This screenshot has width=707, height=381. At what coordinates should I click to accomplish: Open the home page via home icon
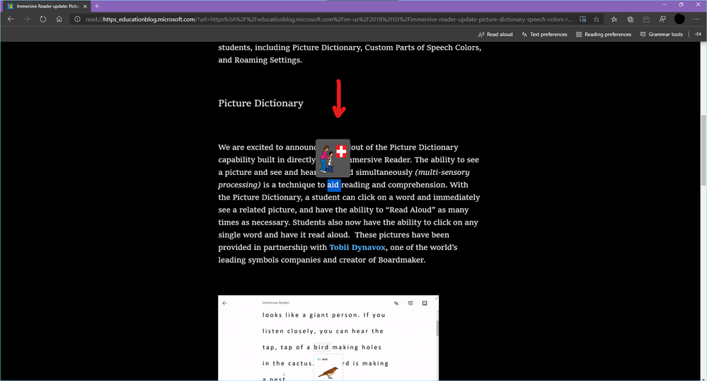tap(59, 19)
